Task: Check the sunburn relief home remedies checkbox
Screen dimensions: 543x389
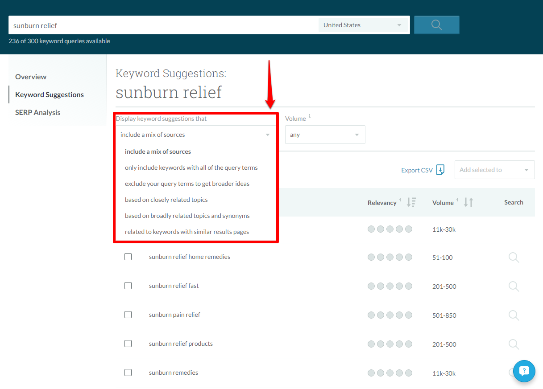Action: coord(128,257)
